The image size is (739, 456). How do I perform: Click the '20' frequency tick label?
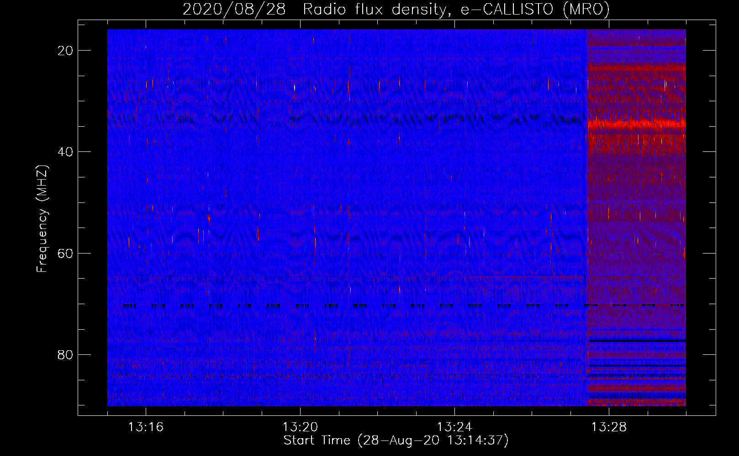click(66, 51)
